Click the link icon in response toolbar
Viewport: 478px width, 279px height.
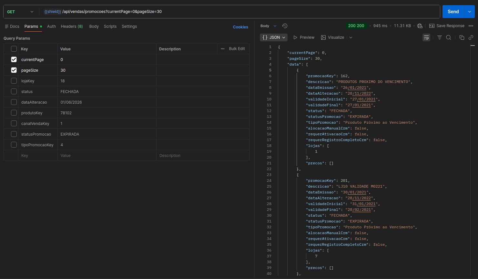point(471,37)
